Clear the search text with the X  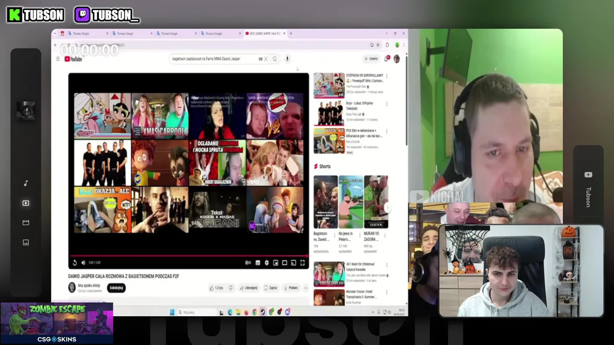(266, 59)
